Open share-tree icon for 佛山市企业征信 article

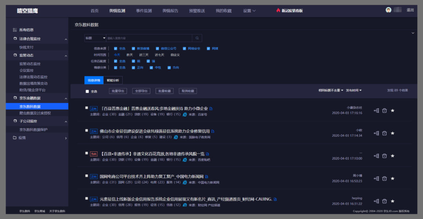pyautogui.click(x=376, y=133)
